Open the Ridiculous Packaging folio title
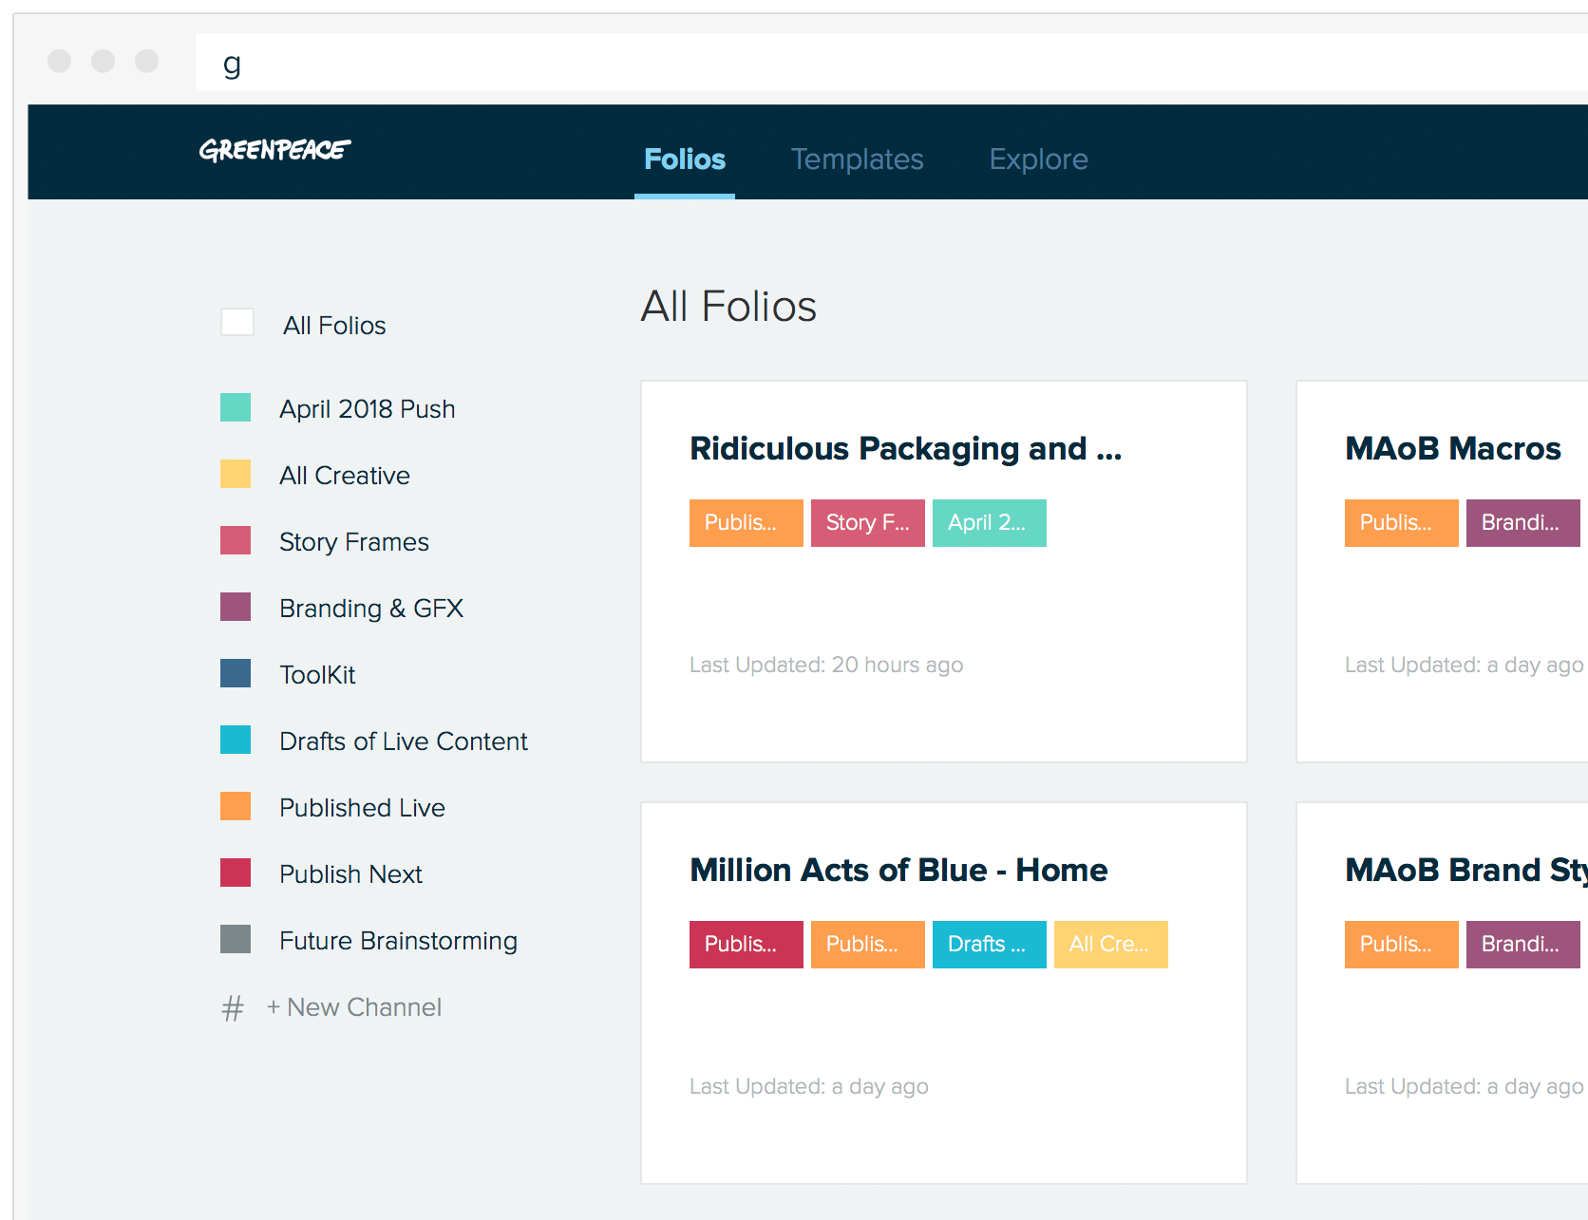 [x=905, y=448]
